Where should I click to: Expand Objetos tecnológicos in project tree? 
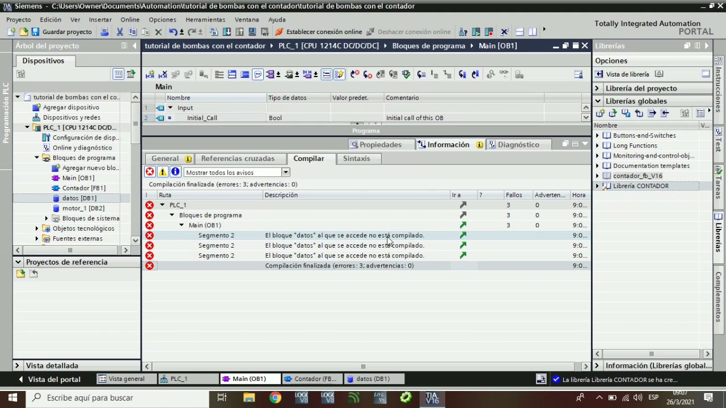click(37, 228)
